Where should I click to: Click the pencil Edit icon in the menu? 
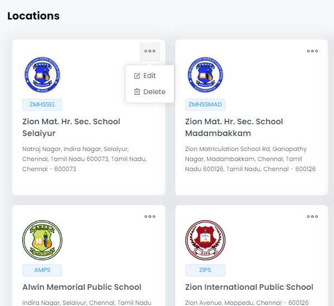tap(137, 76)
